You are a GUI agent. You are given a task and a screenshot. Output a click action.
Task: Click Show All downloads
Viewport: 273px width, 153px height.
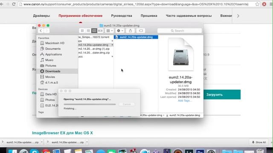(x=259, y=142)
